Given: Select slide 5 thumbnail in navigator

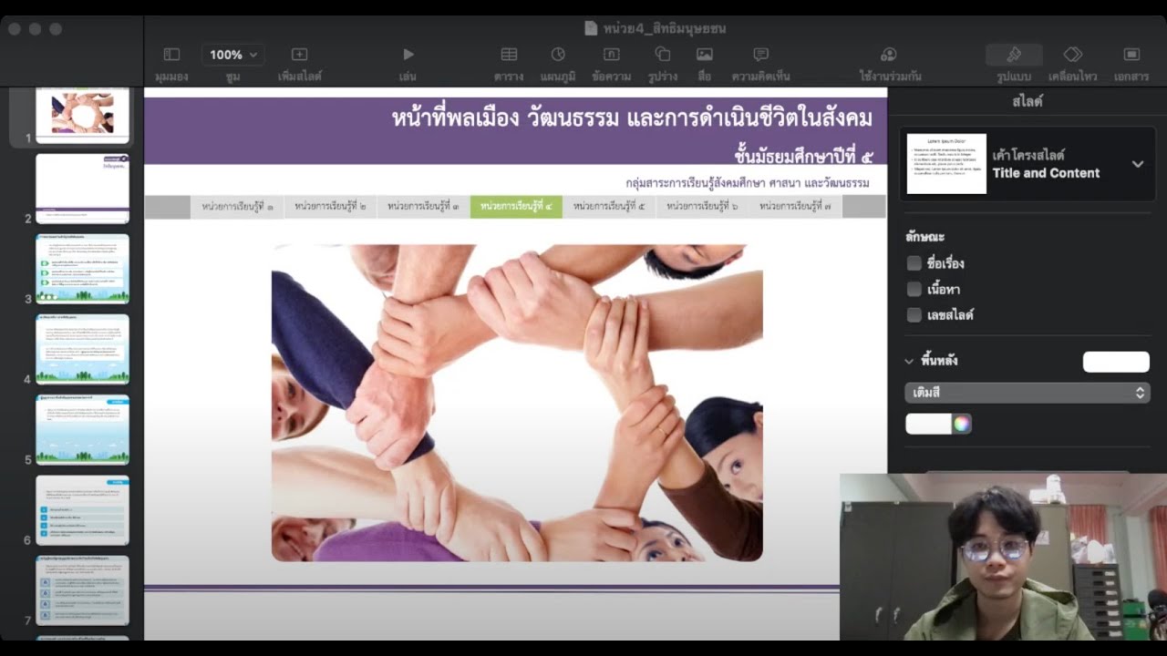Looking at the screenshot, I should coord(82,429).
